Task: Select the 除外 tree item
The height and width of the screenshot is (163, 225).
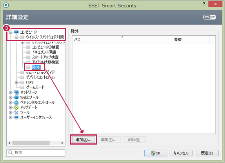Action: pos(36,67)
